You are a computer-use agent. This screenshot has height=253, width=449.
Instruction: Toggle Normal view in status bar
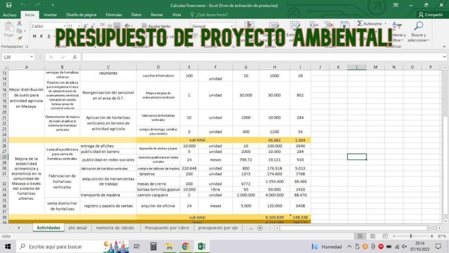tap(360, 236)
